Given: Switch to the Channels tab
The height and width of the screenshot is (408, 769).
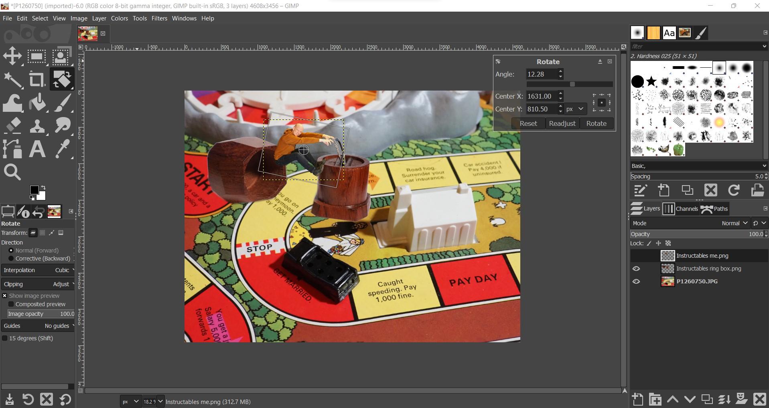Looking at the screenshot, I should click(x=680, y=209).
